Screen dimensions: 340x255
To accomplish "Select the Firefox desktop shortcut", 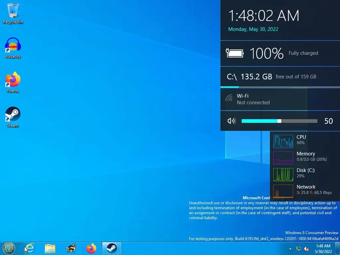I will [13, 82].
